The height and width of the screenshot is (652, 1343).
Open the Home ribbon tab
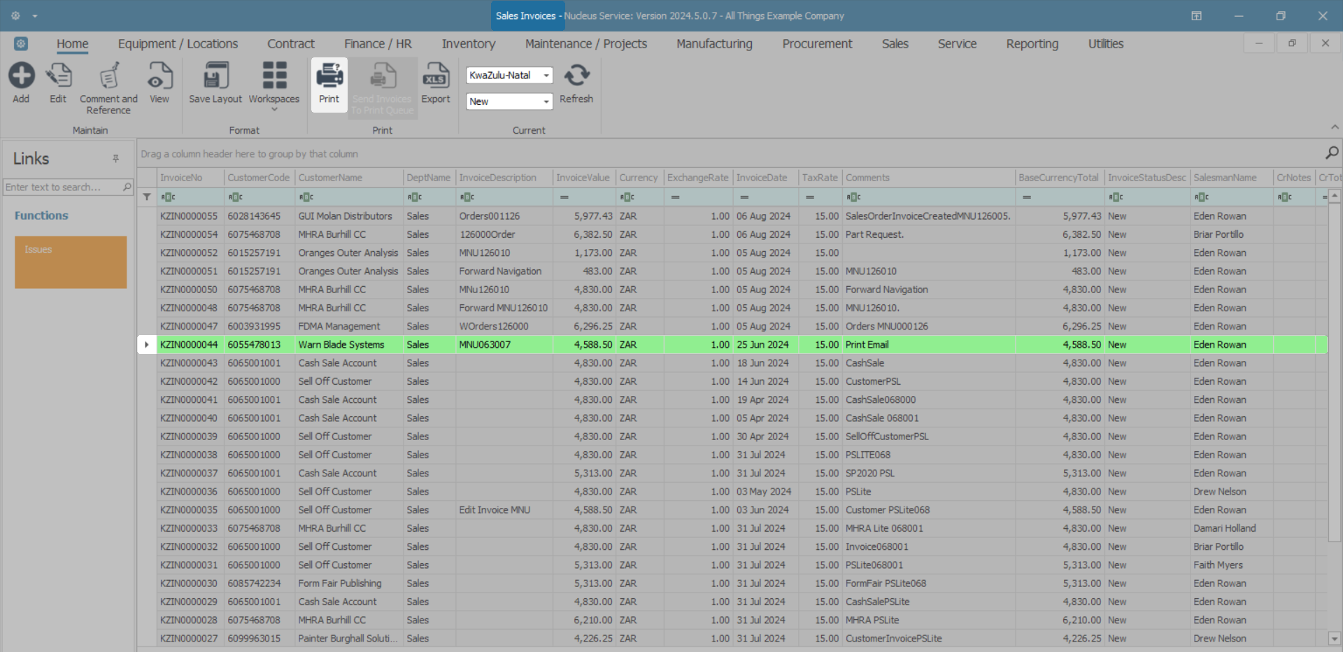(x=73, y=44)
